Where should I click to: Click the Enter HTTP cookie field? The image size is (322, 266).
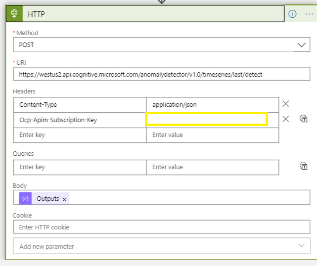pos(161,227)
